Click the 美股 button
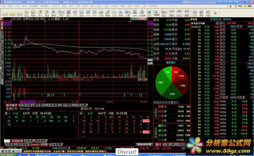This screenshot has width=254, height=156. coord(187,15)
